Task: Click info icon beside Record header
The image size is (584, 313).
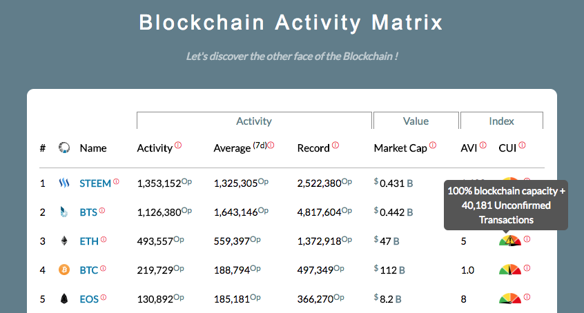Action: click(335, 145)
